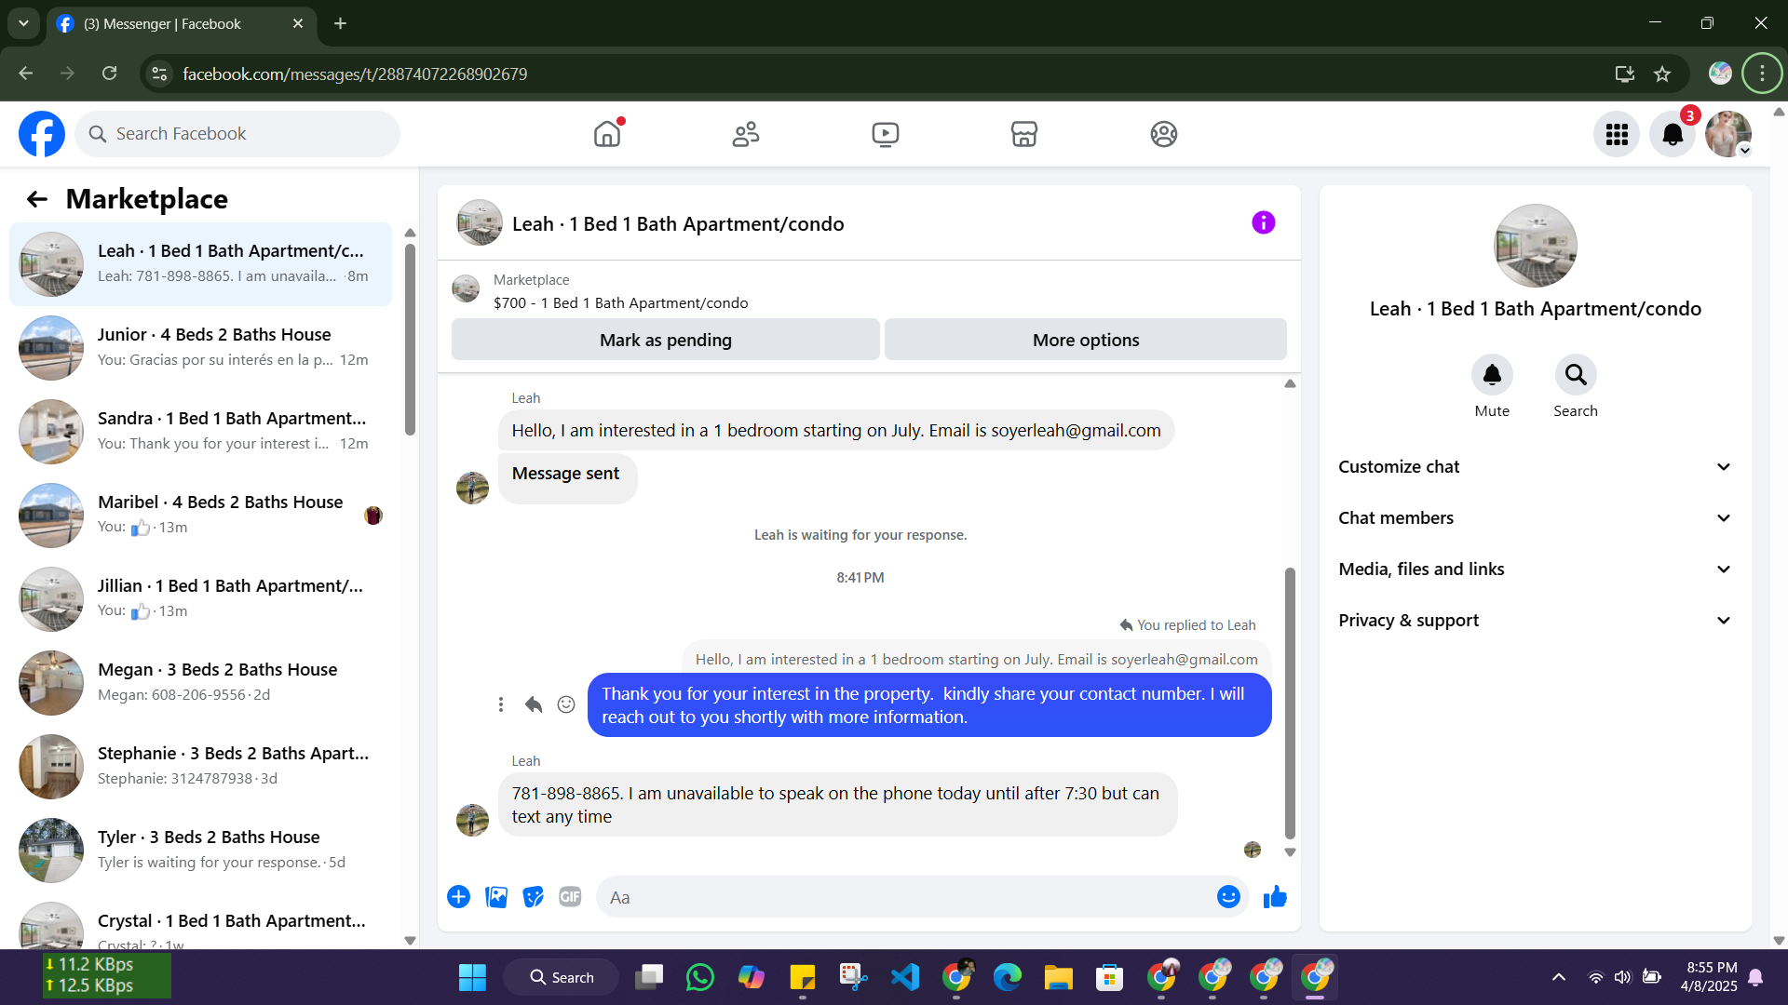Screen dimensions: 1788x1005
Task: Open the Marketplace tab in top navigation
Action: coord(1023,134)
